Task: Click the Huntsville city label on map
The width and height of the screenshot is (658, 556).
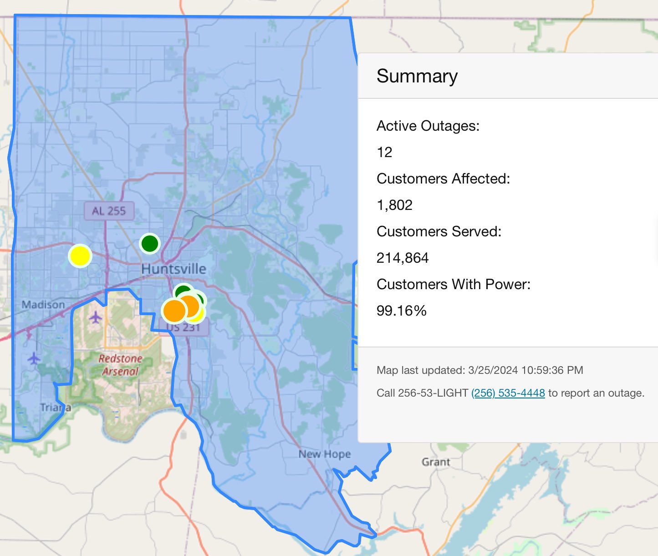Action: pos(173,269)
